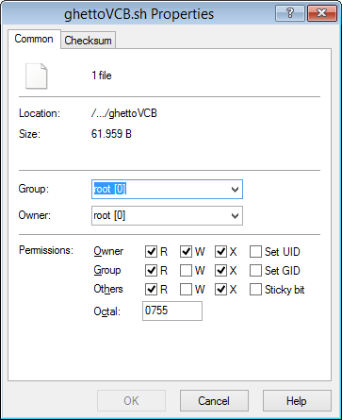This screenshot has width=342, height=420.
Task: Toggle Group R permission checkbox
Action: (x=151, y=271)
